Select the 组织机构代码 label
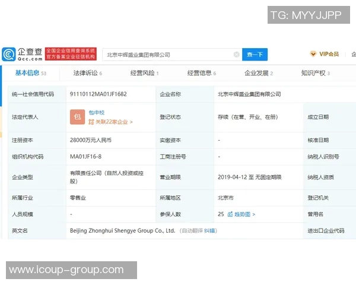Image resolution: width=356 pixels, height=285 pixels. point(27,157)
